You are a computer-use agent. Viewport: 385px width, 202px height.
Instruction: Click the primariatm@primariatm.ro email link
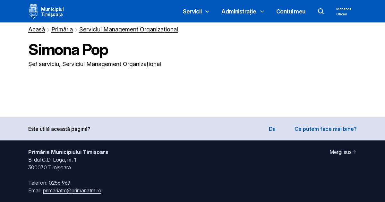pos(72,190)
